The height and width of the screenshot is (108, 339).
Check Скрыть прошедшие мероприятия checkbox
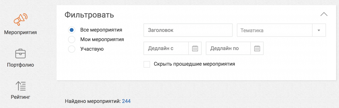click(147, 64)
